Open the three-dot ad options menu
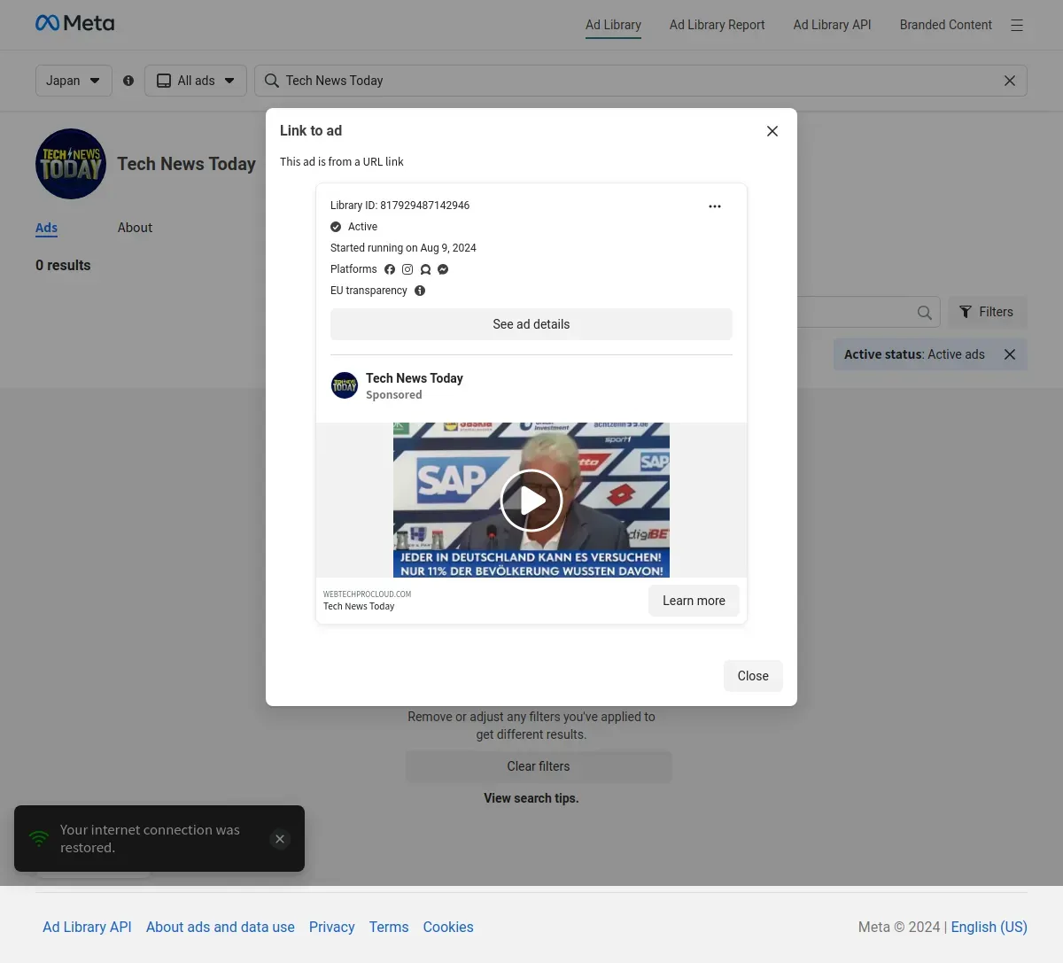1063x963 pixels. pyautogui.click(x=715, y=206)
